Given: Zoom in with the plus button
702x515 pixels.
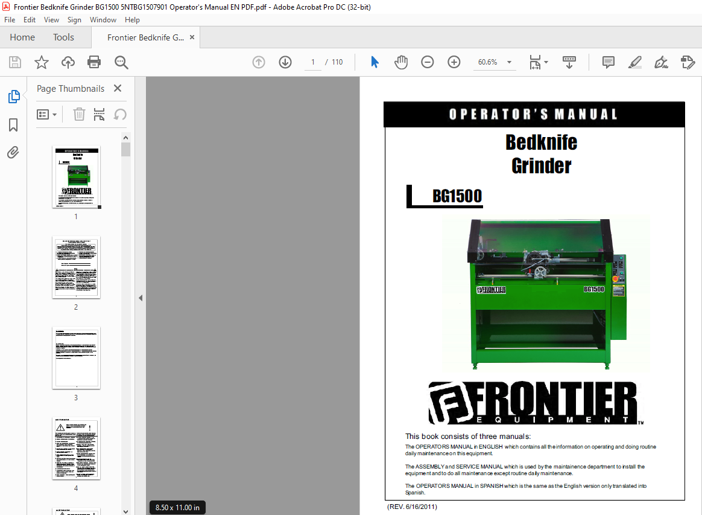Looking at the screenshot, I should (x=454, y=62).
